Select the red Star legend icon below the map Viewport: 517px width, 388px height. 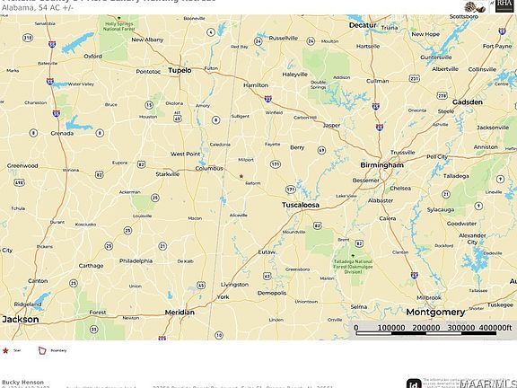[5, 350]
